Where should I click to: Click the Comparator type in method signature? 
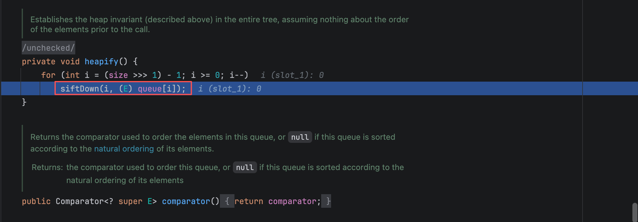pyautogui.click(x=80, y=201)
